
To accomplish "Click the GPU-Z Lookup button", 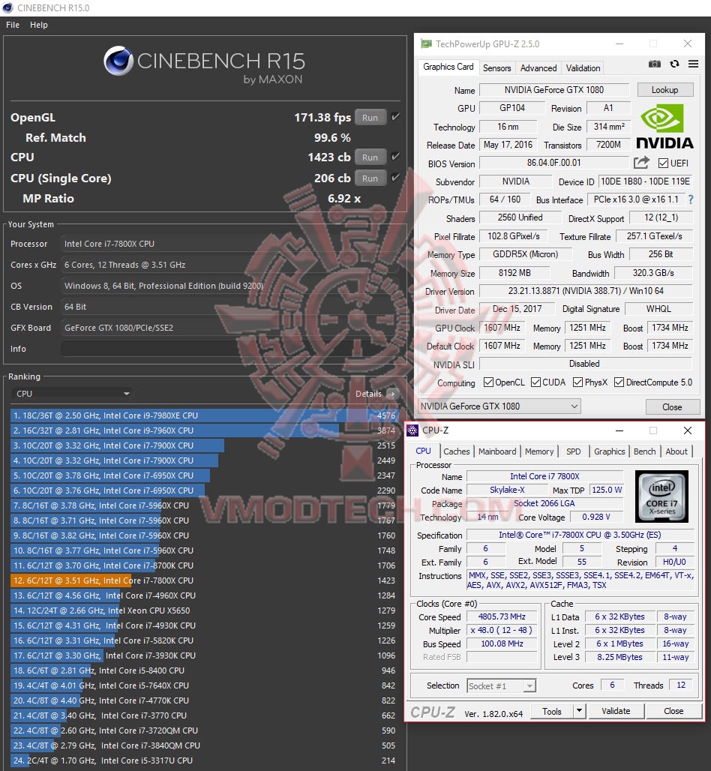I will [664, 90].
